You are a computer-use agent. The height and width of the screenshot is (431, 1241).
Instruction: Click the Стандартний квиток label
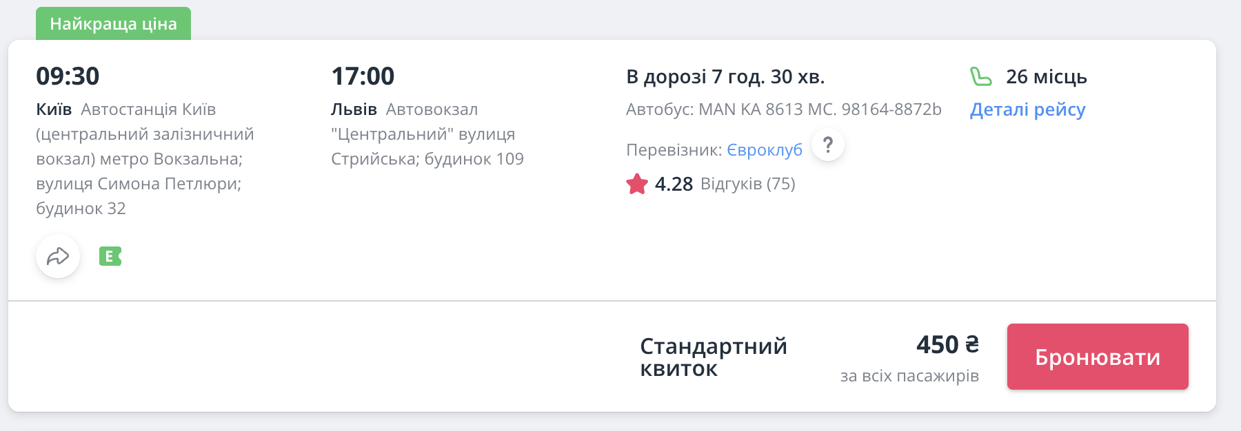pos(713,357)
